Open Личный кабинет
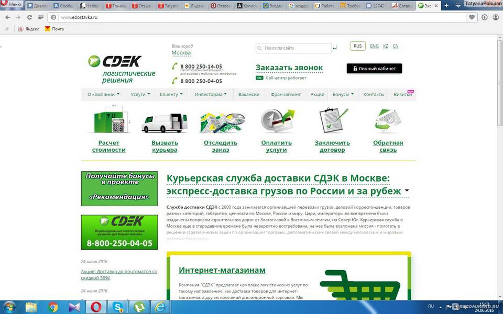The height and width of the screenshot is (314, 503). coord(374,69)
